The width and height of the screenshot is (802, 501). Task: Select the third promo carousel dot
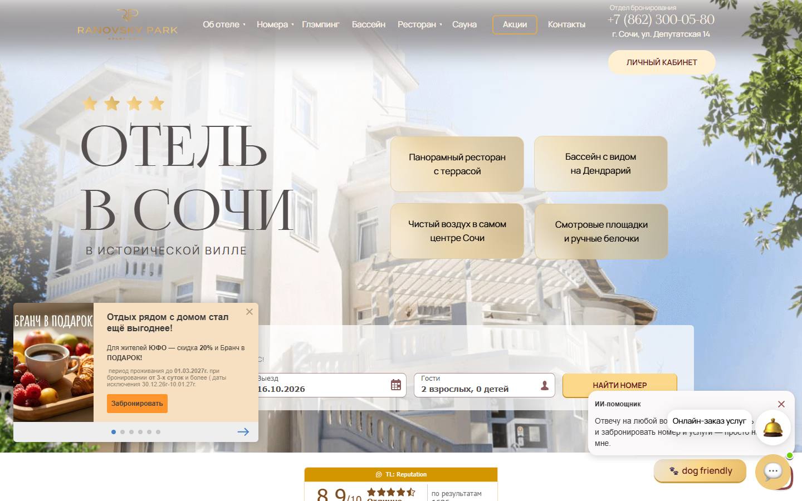(x=131, y=432)
